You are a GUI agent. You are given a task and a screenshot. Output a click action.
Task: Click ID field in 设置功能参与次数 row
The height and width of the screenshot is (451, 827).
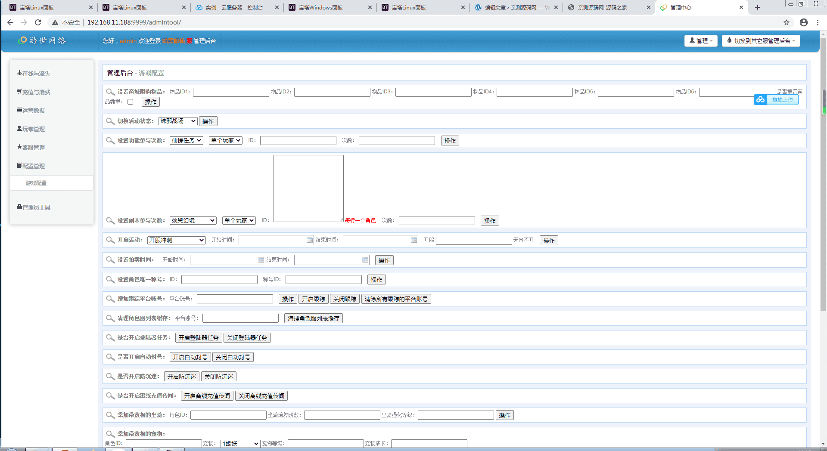click(298, 141)
